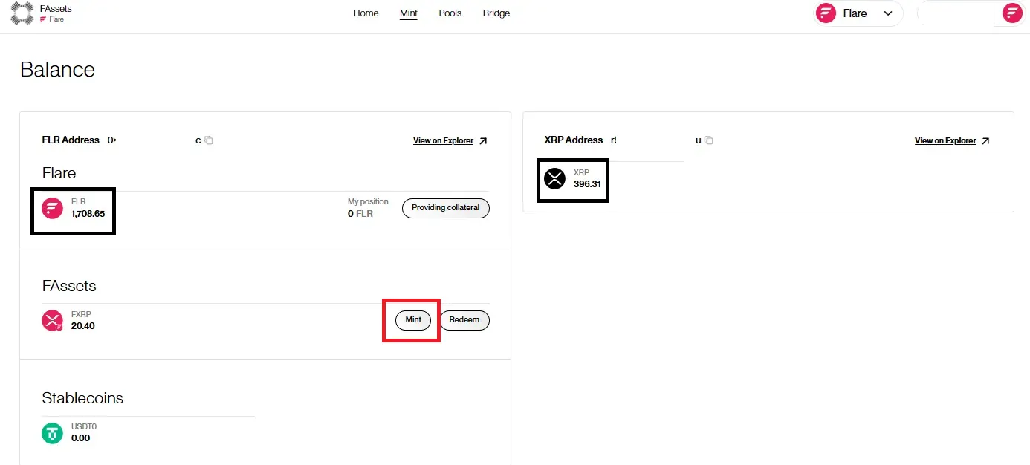Select the FLR balance 1,708.65
The image size is (1030, 465).
pyautogui.click(x=88, y=214)
